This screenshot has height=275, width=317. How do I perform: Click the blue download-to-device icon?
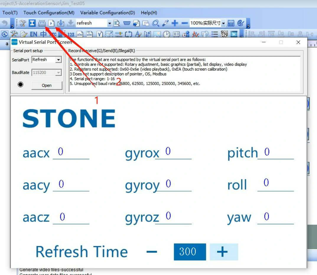coord(61,23)
